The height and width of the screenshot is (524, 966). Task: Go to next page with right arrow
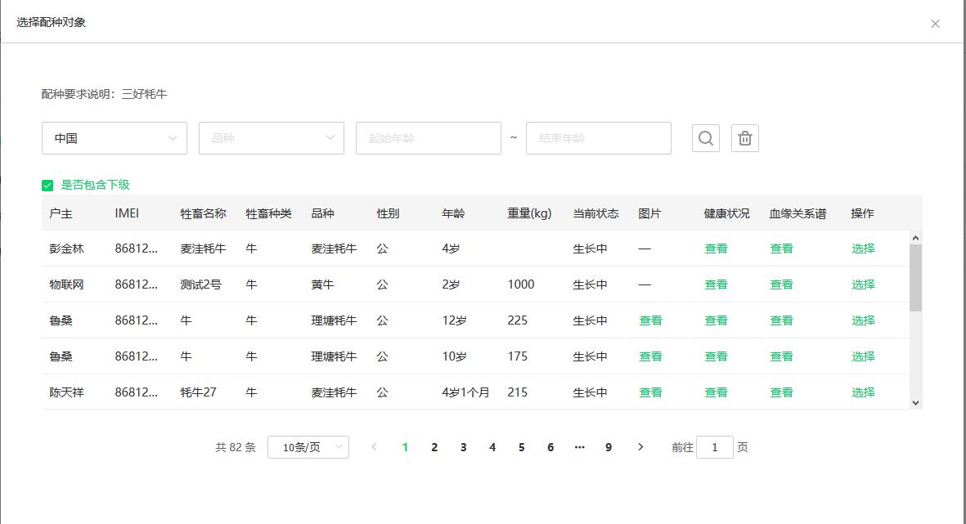pos(640,447)
